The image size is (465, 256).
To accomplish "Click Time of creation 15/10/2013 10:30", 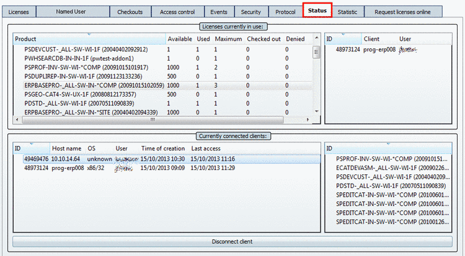I will pyautogui.click(x=162, y=159).
